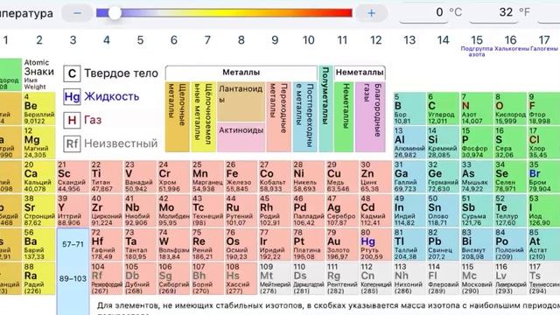Select Полуметаллы category swatch
Screen dimensions: 560x315
tap(325, 108)
